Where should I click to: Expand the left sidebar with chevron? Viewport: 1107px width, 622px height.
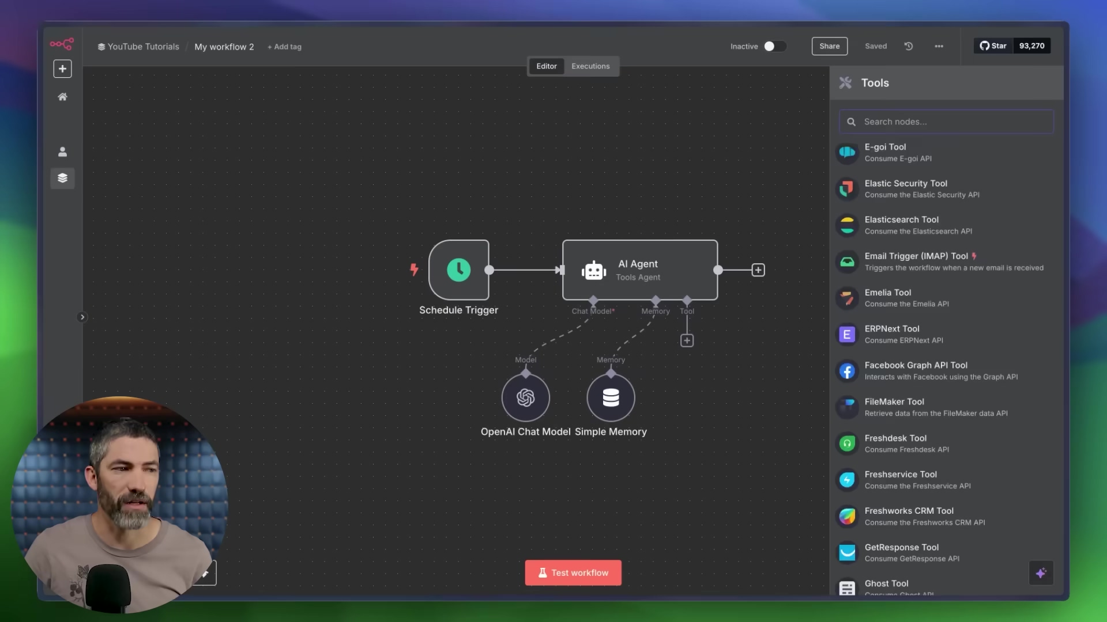click(82, 317)
